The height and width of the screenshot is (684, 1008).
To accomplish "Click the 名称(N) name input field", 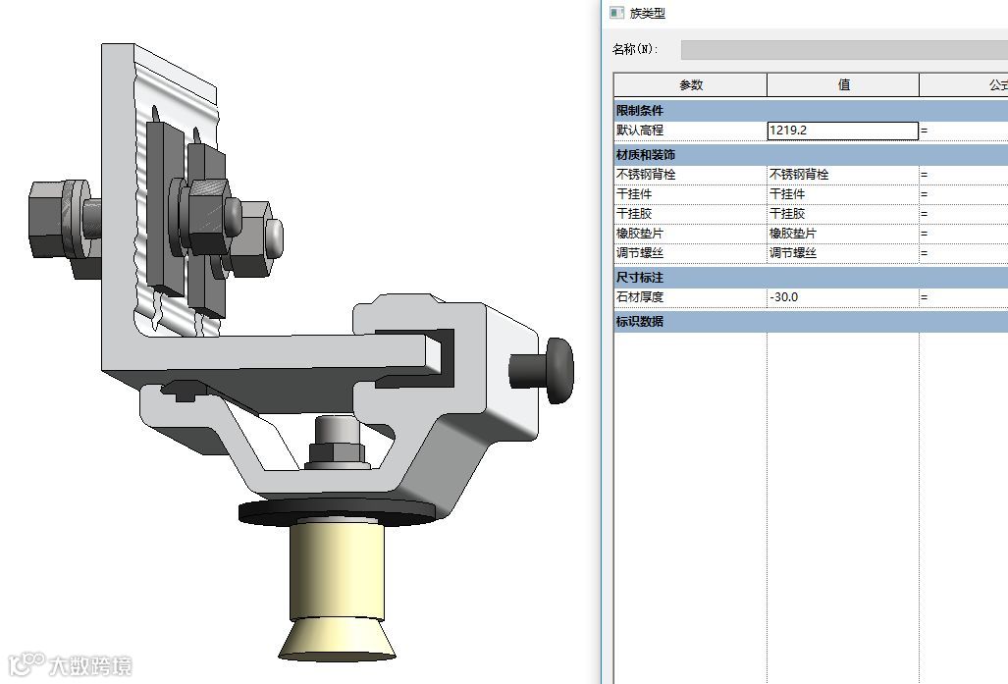I will pyautogui.click(x=844, y=49).
